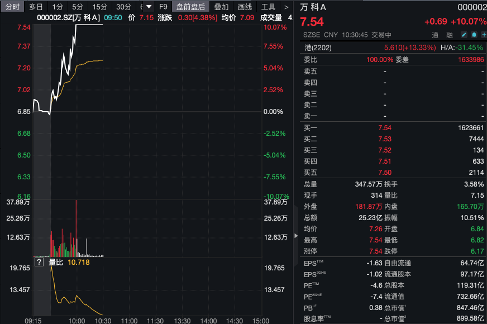Switch to the 30分 chart period
The height and width of the screenshot is (324, 487).
[x=123, y=7]
